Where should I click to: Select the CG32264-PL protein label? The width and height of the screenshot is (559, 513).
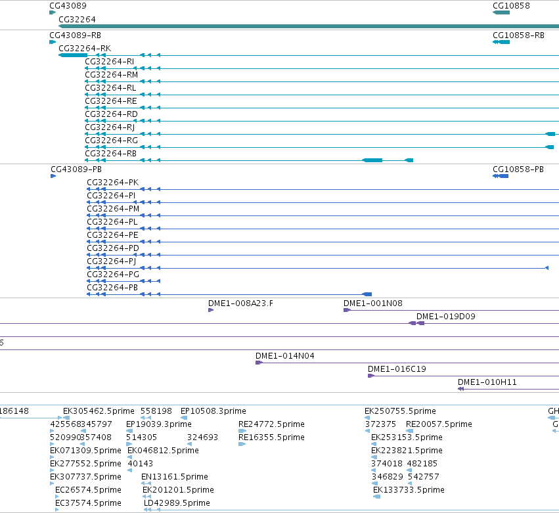click(x=112, y=222)
